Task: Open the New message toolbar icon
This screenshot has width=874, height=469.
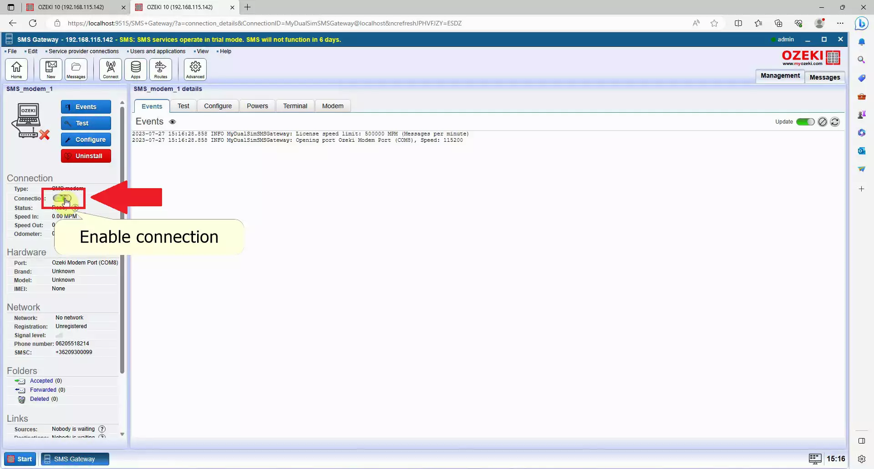Action: pyautogui.click(x=51, y=70)
